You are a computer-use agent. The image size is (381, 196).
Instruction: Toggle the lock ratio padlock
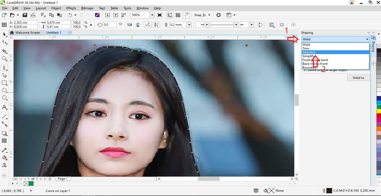click(x=91, y=25)
